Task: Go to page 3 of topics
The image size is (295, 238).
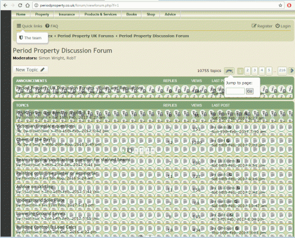Action: (x=254, y=71)
